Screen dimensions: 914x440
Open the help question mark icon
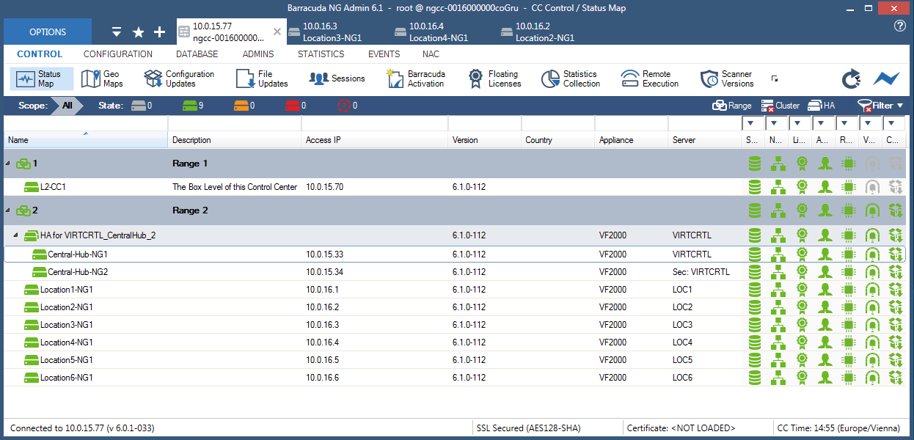point(900,26)
